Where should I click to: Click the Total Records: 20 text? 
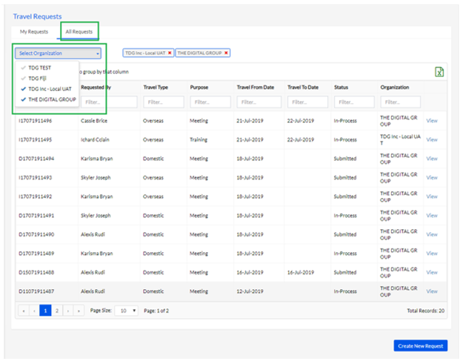pos(426,311)
